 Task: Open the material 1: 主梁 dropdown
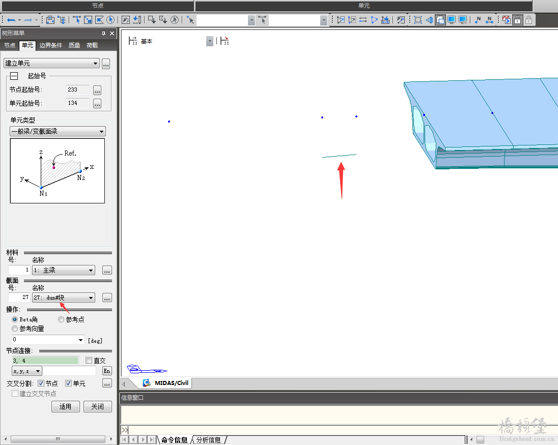(x=64, y=270)
